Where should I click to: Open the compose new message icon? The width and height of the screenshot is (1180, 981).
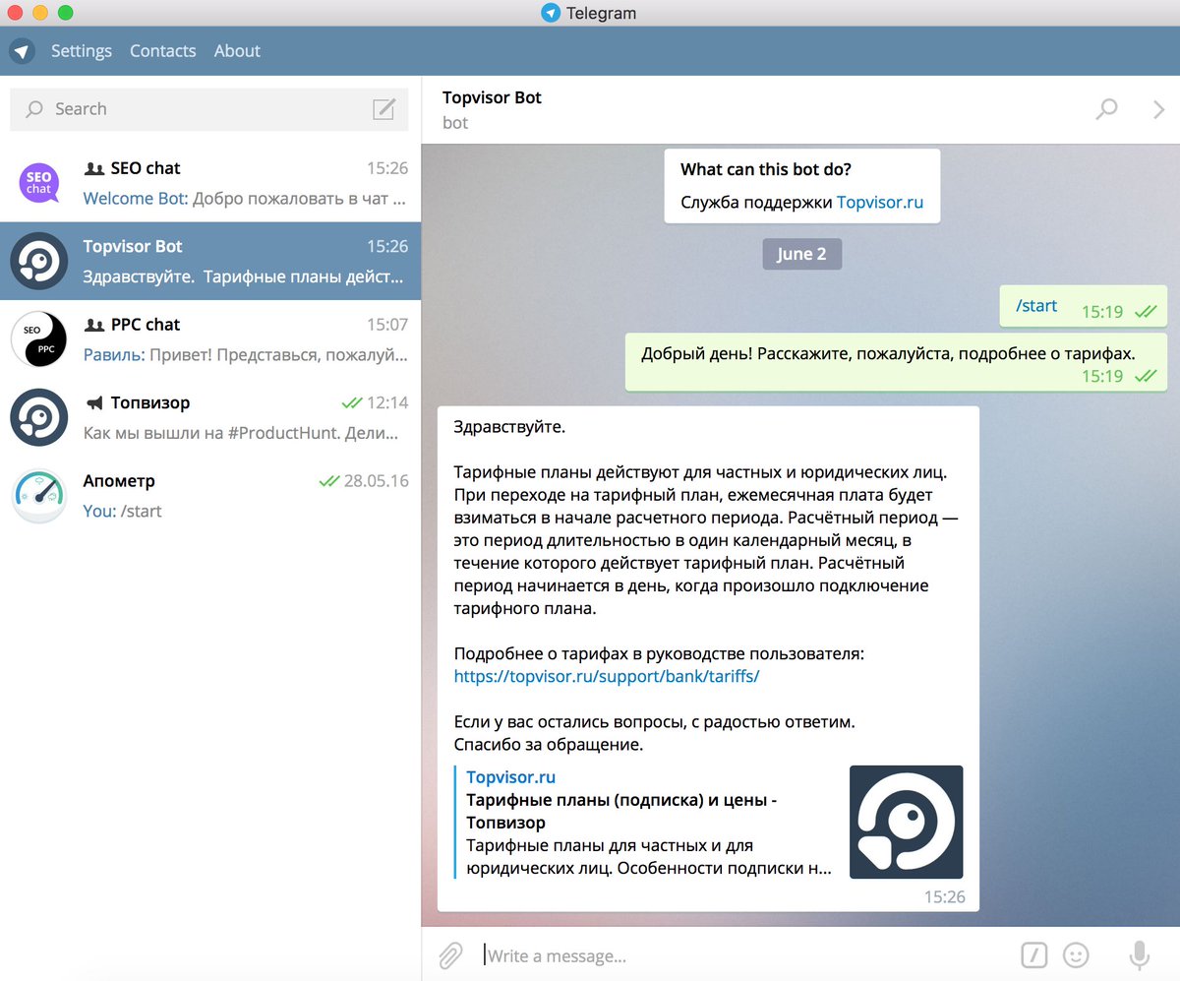point(384,109)
